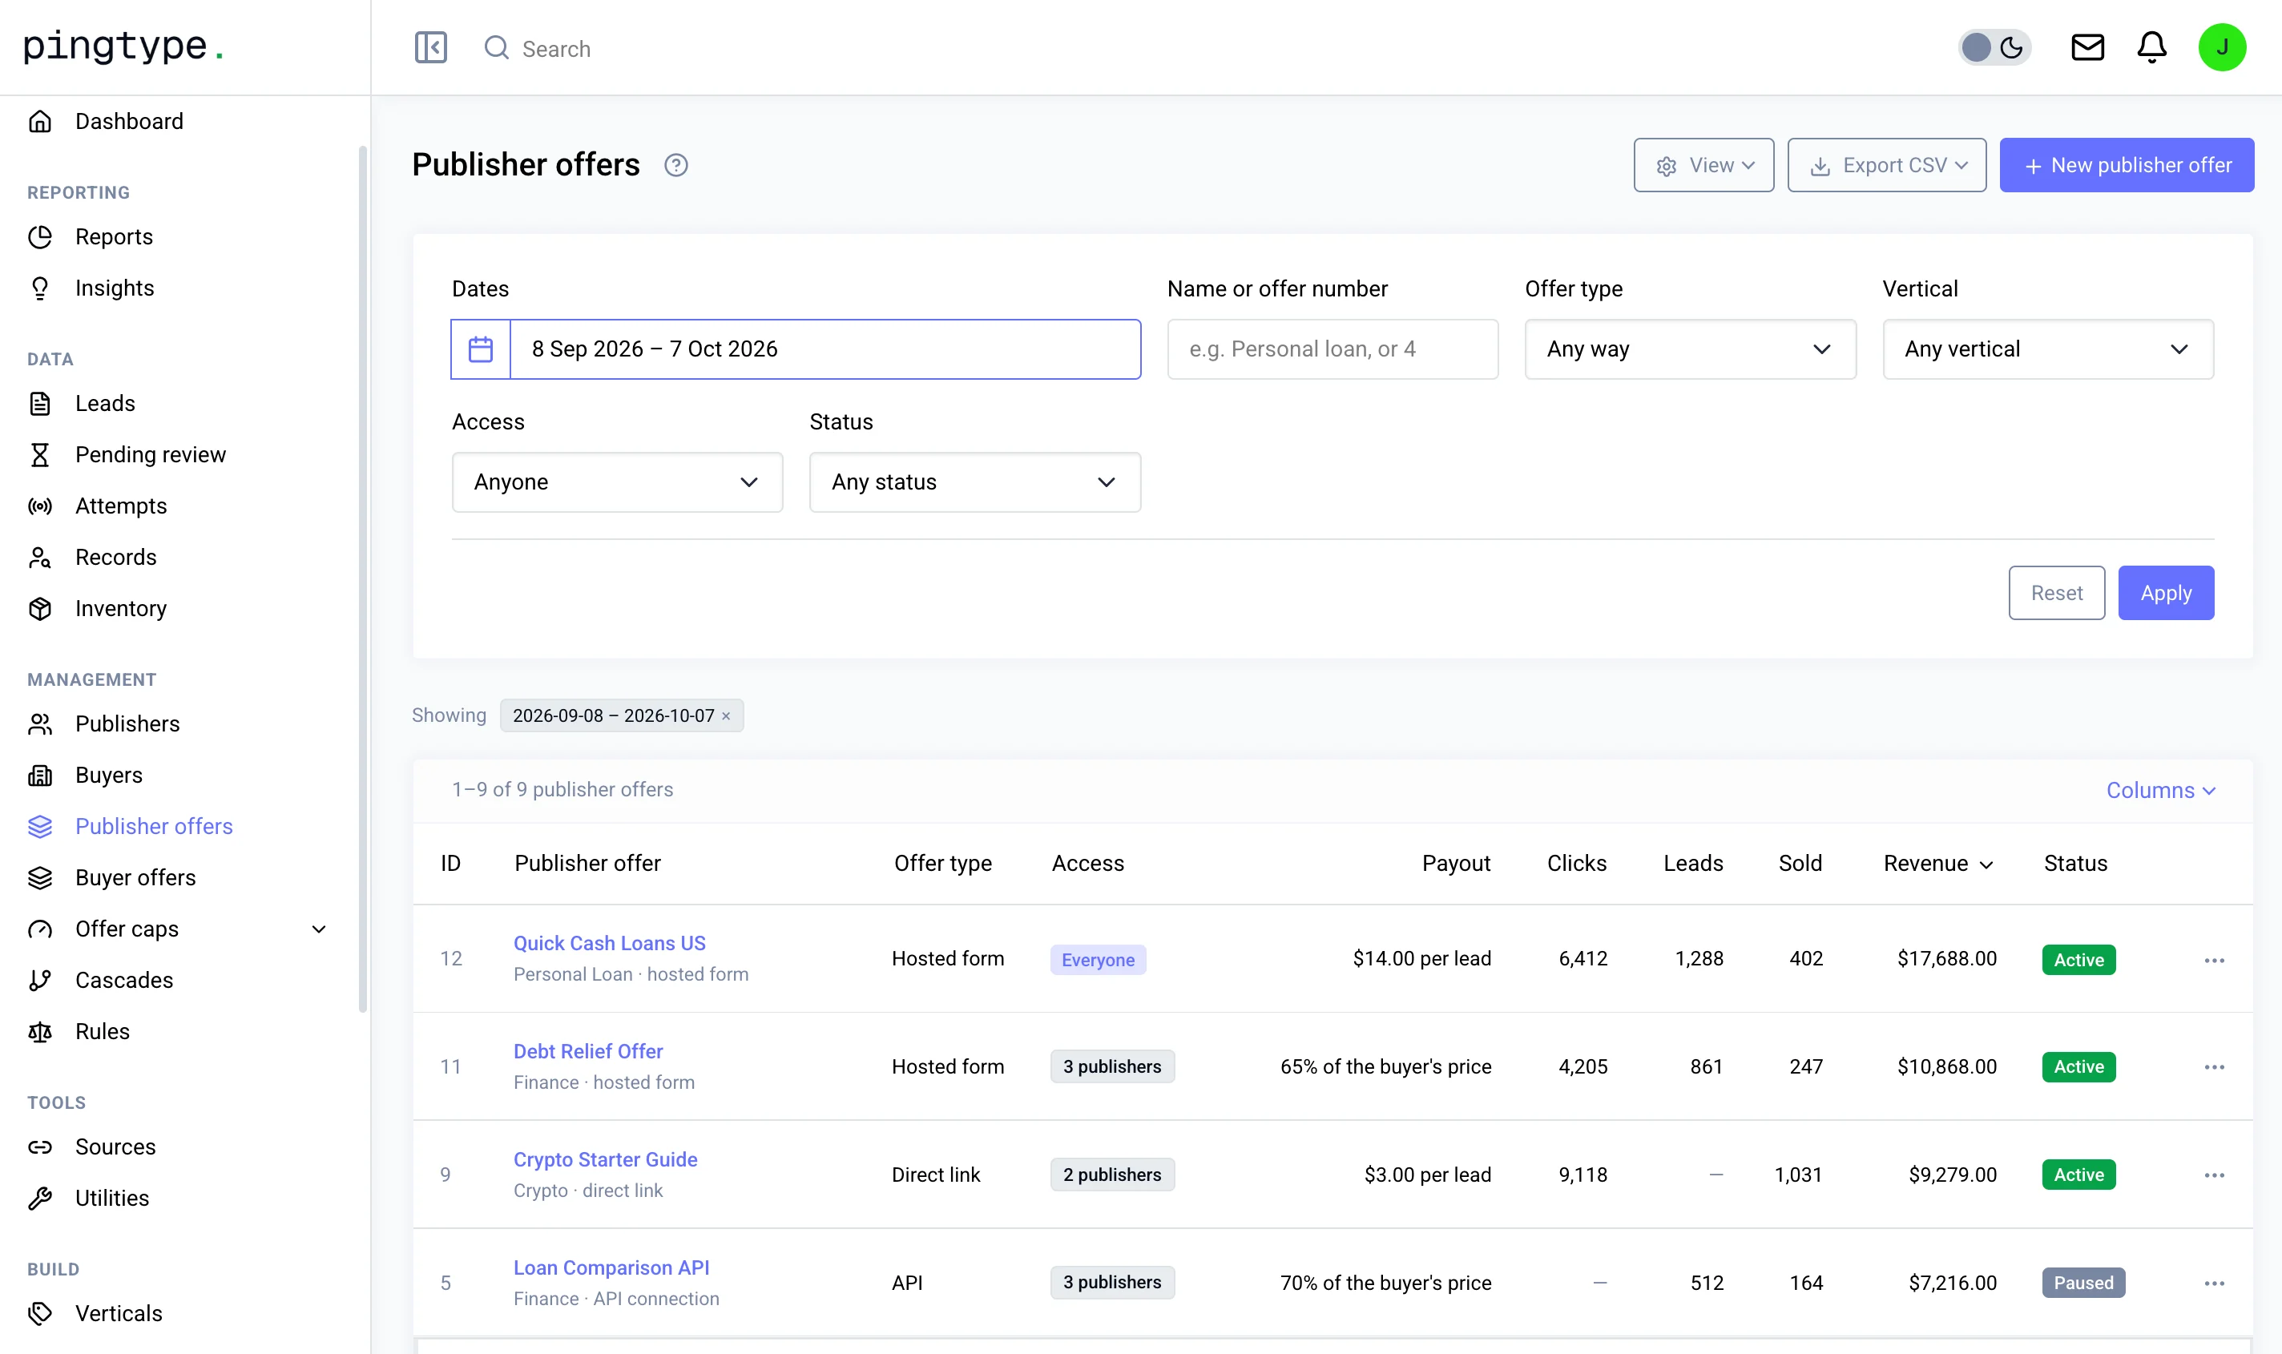2282x1354 pixels.
Task: Go to Dashboard in sidebar
Action: click(129, 121)
